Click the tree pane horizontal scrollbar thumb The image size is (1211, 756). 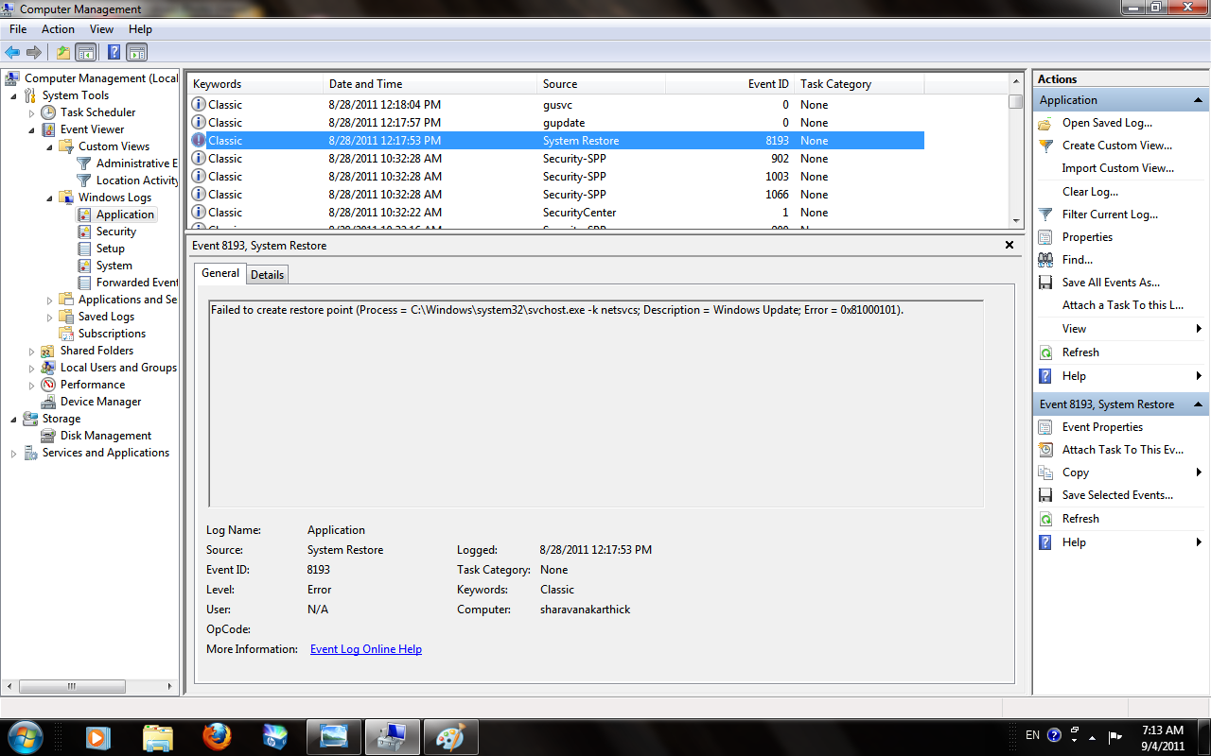[72, 686]
